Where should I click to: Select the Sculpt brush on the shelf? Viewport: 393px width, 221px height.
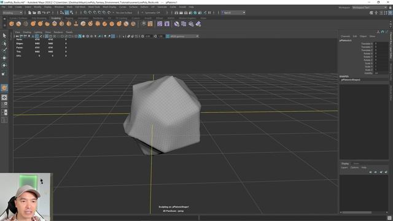pos(12,24)
